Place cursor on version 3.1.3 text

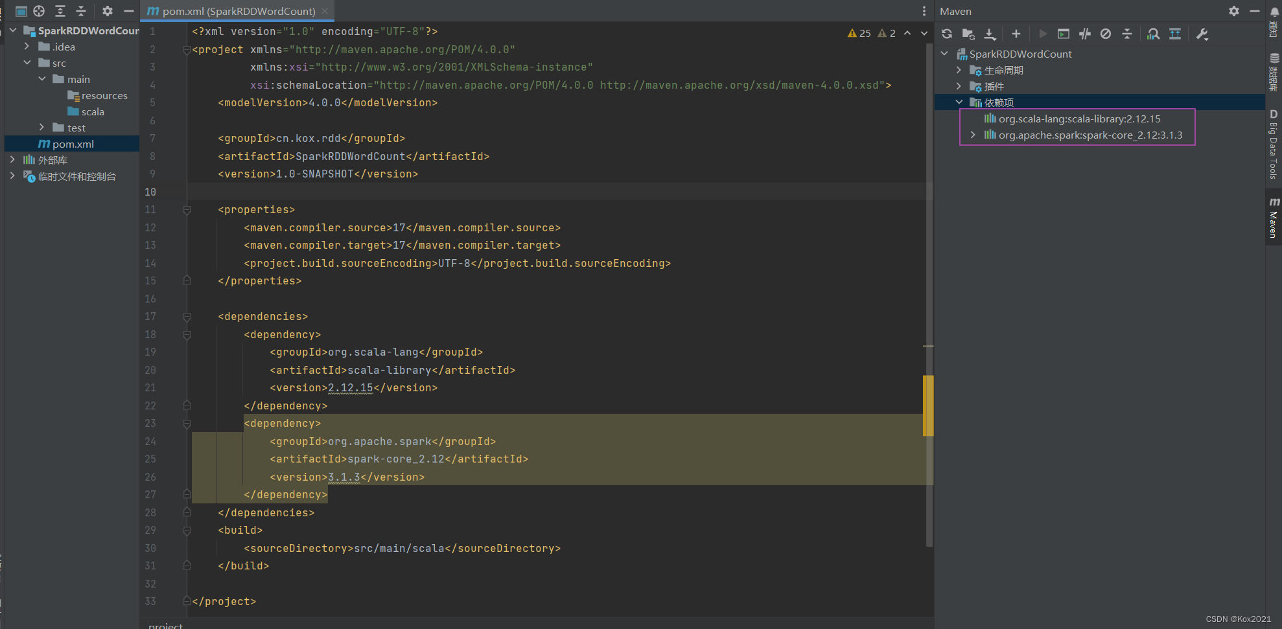coord(344,477)
